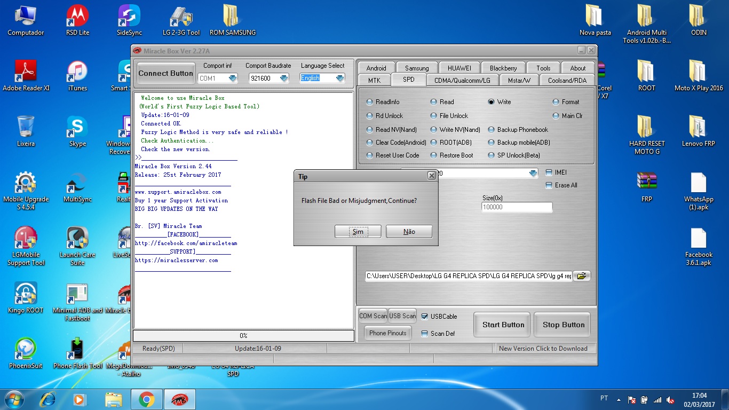This screenshot has width=729, height=410.
Task: Switch to the Blackberry tab
Action: pyautogui.click(x=503, y=68)
